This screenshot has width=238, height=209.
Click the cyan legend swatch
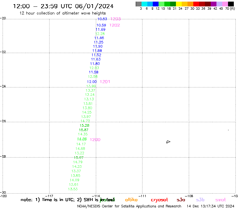pyautogui.click(x=144, y=4)
